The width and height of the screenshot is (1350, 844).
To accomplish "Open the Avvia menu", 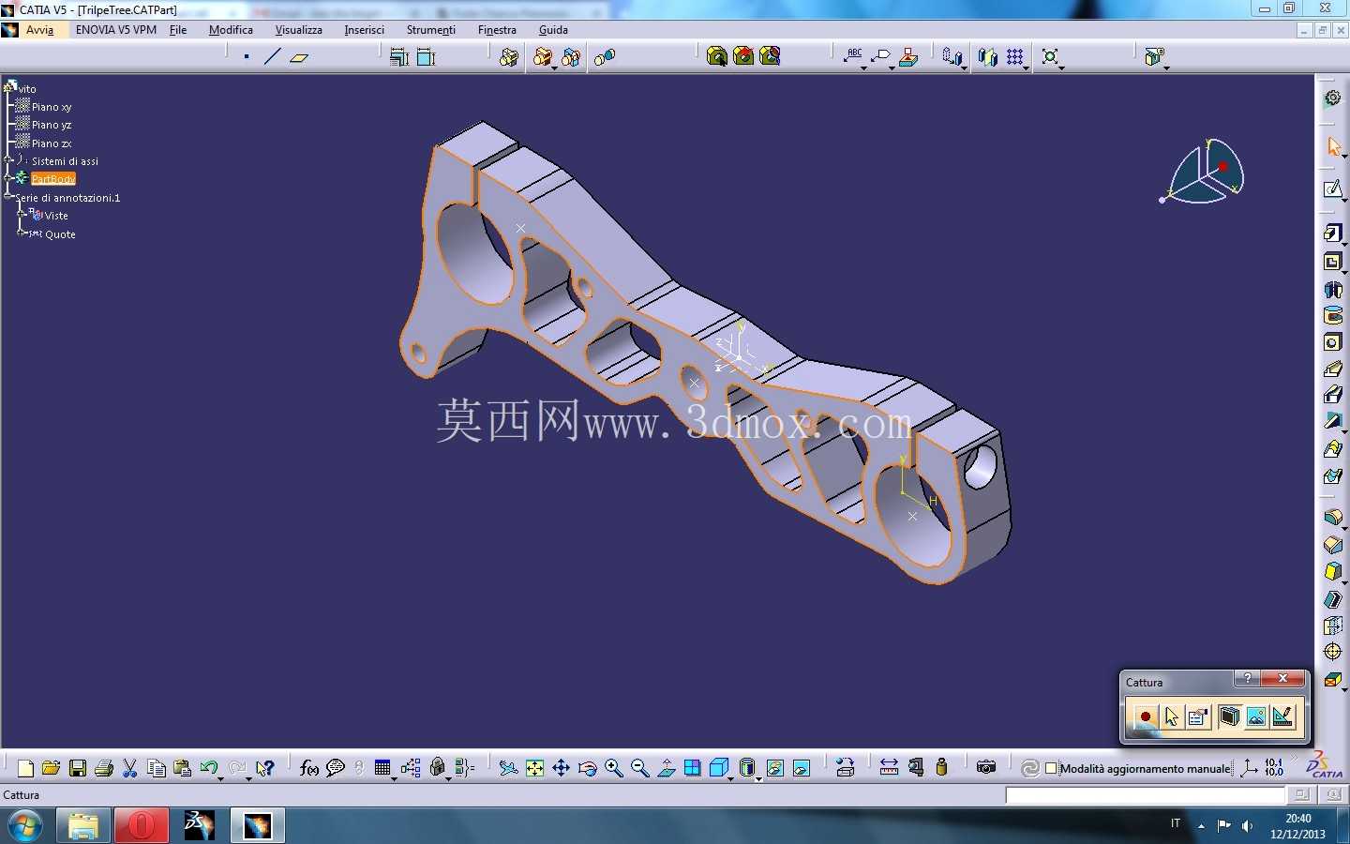I will coord(39,30).
